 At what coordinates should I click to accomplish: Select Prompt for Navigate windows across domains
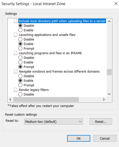coord(20,85)
